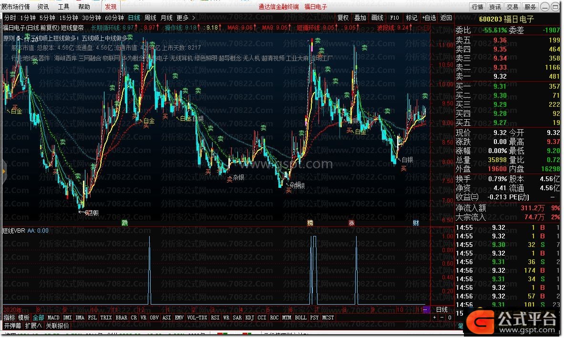Switch indicator to BRAR

121,318
